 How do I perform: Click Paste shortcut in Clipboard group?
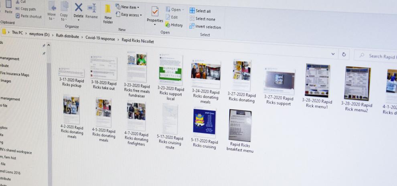(28, 16)
